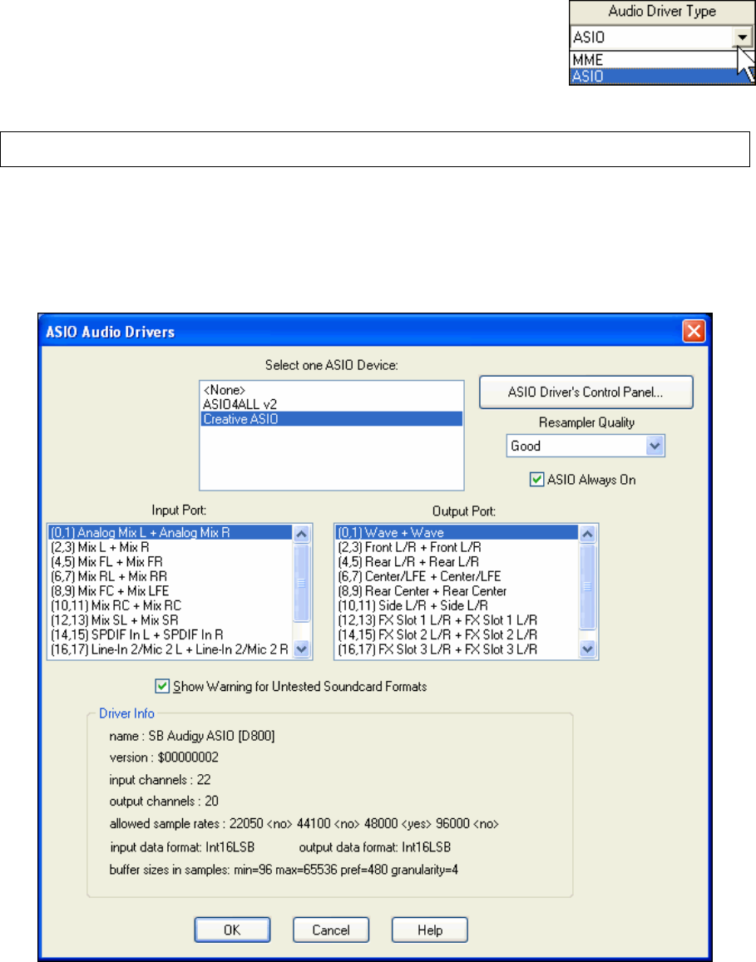Open ASIO Driver's Control Panel

(586, 392)
